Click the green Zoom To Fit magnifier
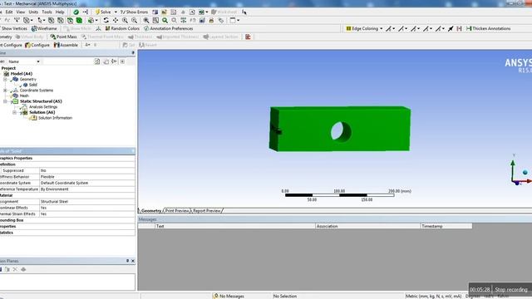The height and width of the screenshot is (299, 532). [x=165, y=20]
